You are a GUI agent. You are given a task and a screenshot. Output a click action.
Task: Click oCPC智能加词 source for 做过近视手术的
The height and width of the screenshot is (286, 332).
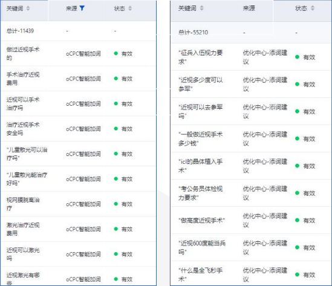pos(83,54)
